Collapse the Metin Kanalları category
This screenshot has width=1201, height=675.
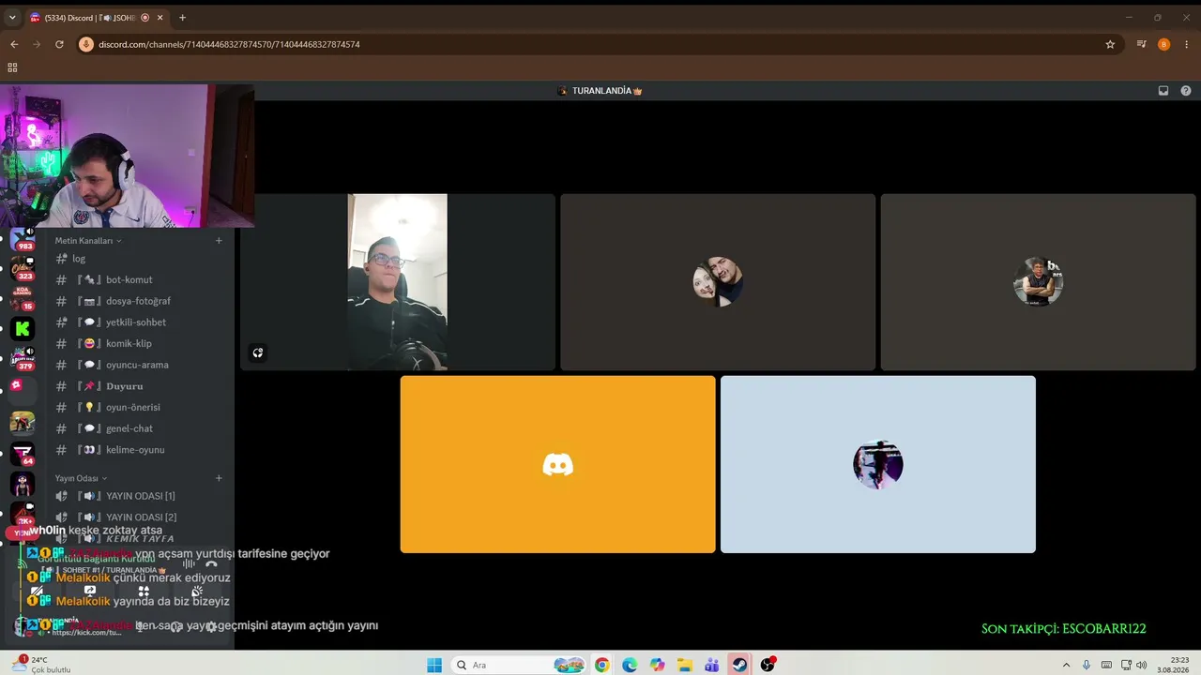pos(88,241)
